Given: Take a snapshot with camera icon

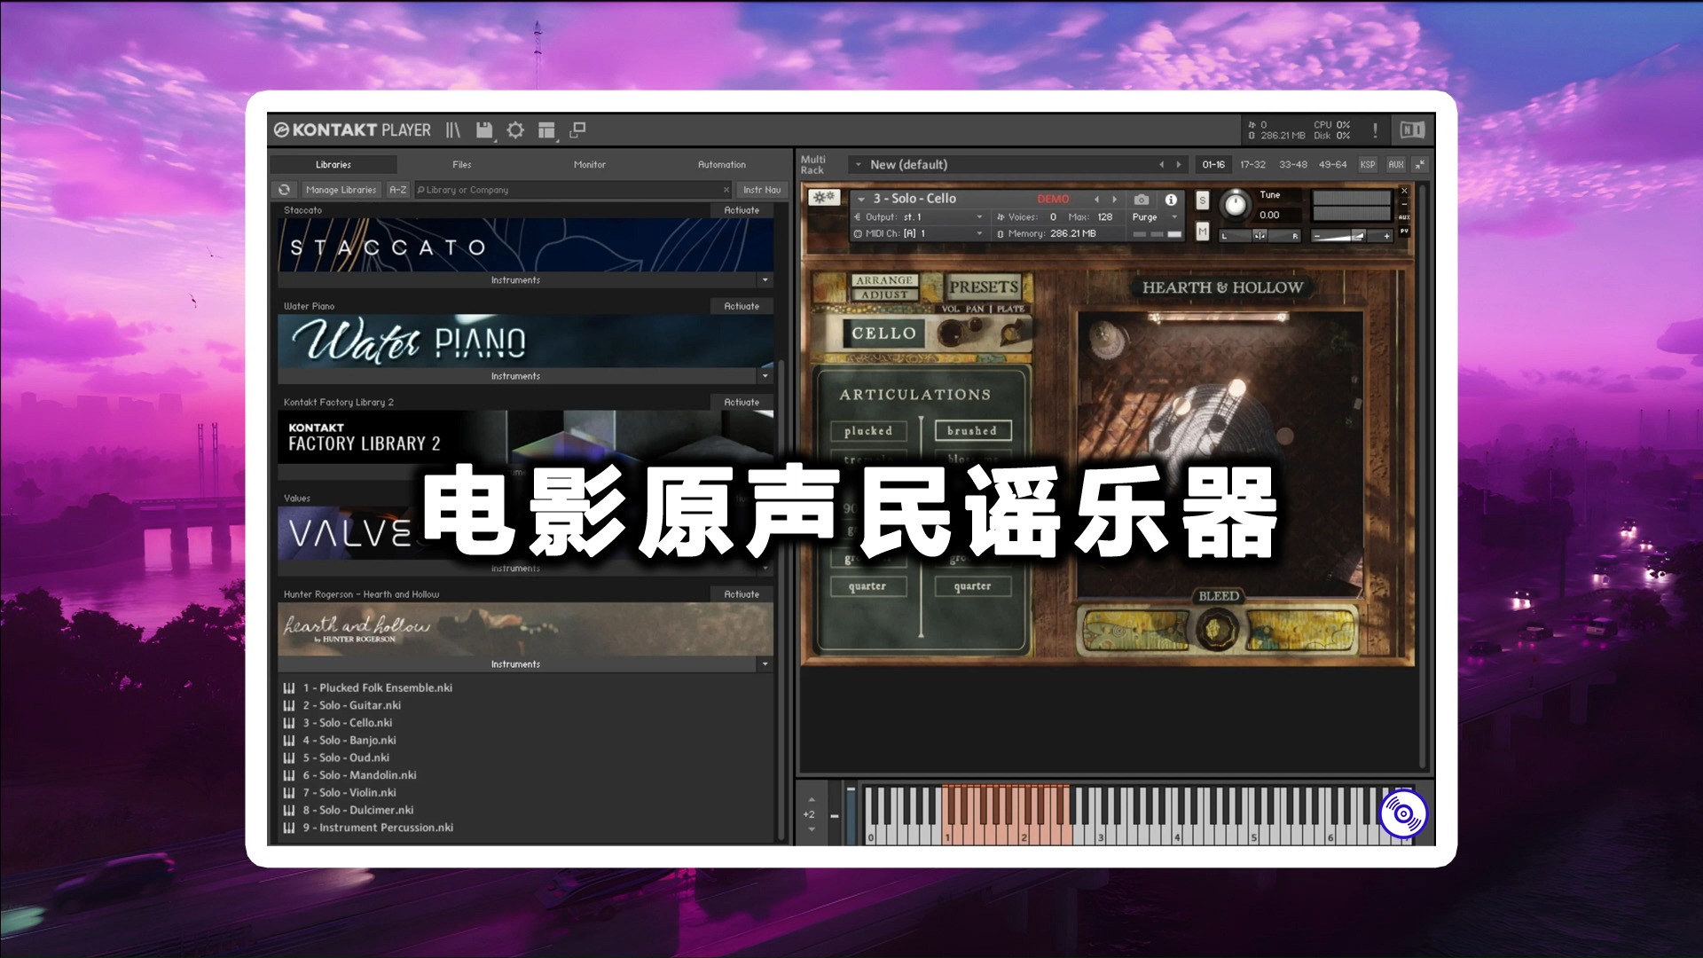Looking at the screenshot, I should click(x=1142, y=200).
